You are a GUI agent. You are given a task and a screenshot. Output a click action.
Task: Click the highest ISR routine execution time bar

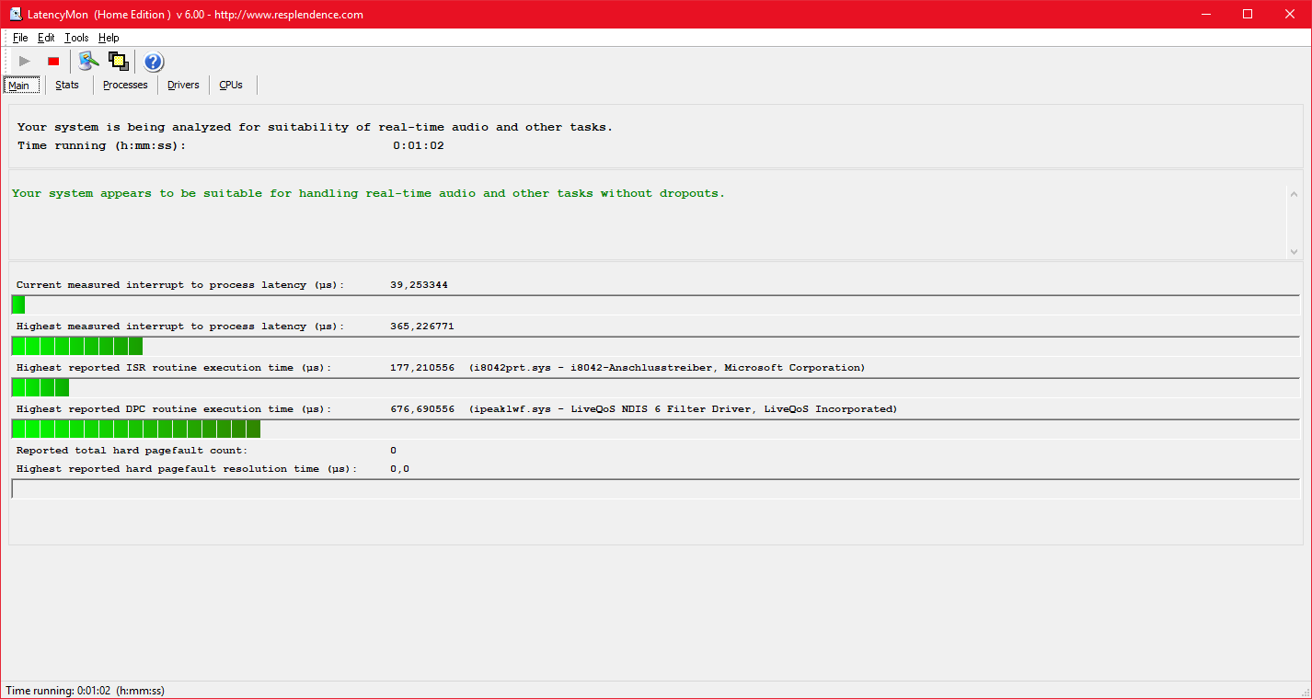(656, 387)
